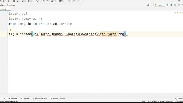Click the yellow warning count indicator
The width and height of the screenshot is (183, 103).
pos(181,13)
